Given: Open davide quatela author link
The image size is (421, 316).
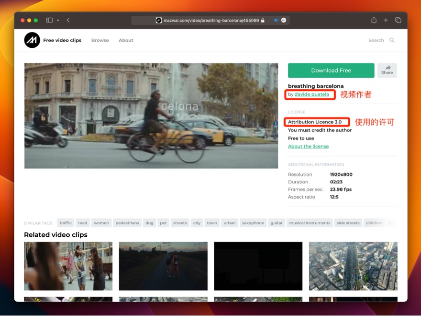Looking at the screenshot, I should click(311, 94).
